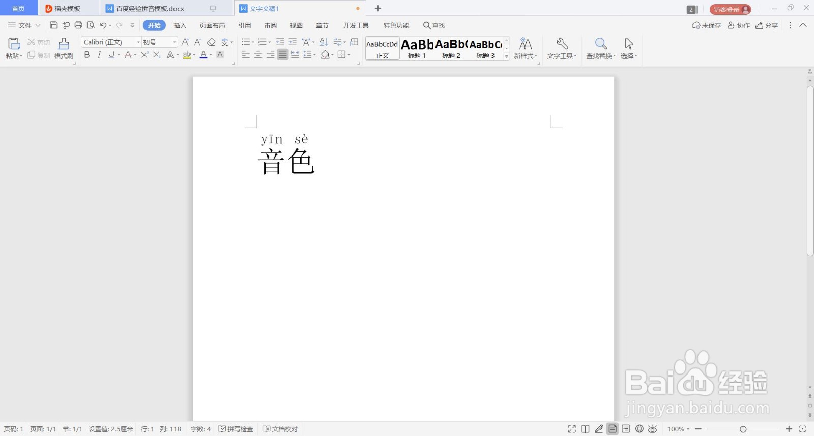Toggle Underline formatting
Screen dimensions: 814x436
tap(111, 55)
